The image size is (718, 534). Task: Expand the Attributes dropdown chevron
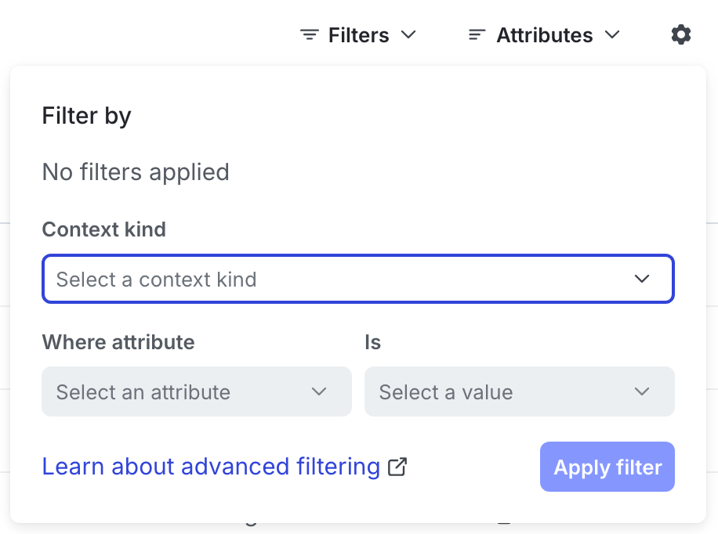click(x=615, y=35)
